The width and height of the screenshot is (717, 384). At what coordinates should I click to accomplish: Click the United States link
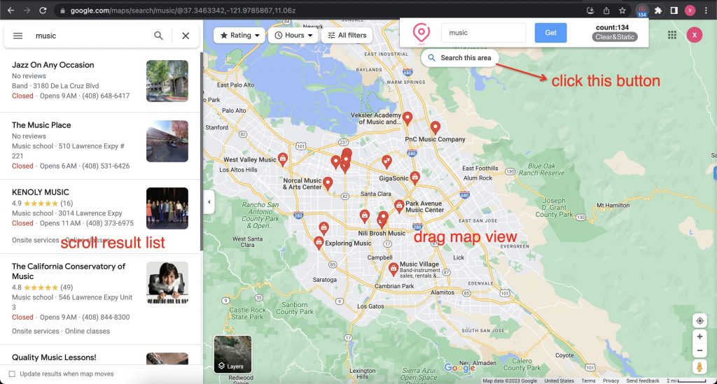[x=559, y=381]
